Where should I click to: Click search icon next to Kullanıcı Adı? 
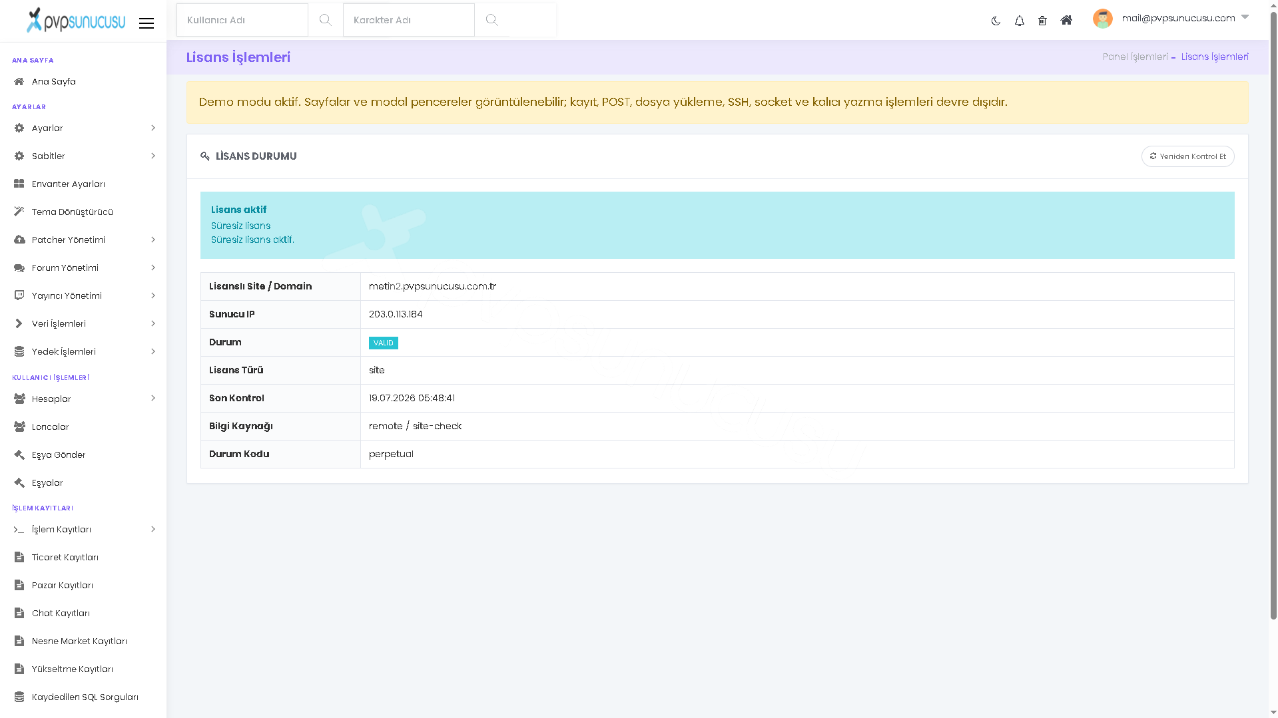coord(325,20)
